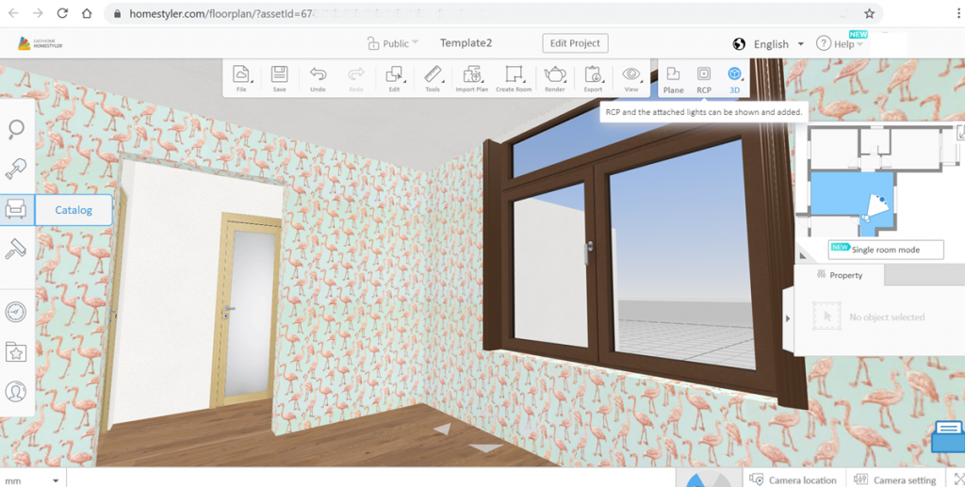
Task: Switch to Plane view mode
Action: pyautogui.click(x=673, y=78)
